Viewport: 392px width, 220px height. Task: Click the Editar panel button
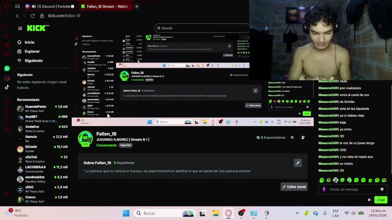coord(294,187)
